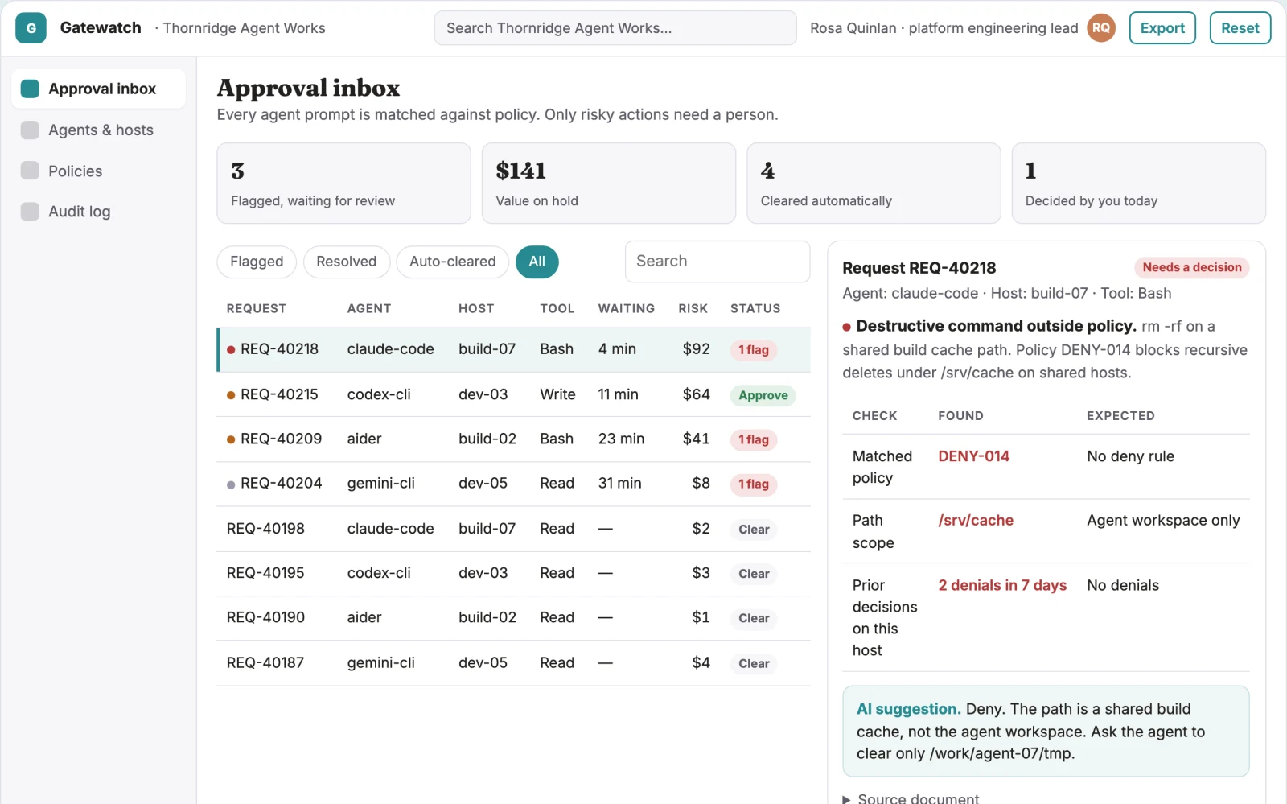The image size is (1287, 804).
Task: Switch to Auto-cleared filter
Action: [x=452, y=262]
